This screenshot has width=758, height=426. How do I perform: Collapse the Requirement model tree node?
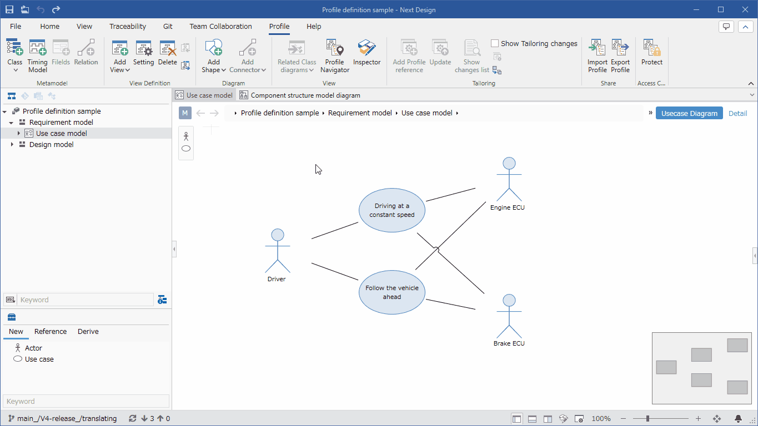pyautogui.click(x=11, y=123)
